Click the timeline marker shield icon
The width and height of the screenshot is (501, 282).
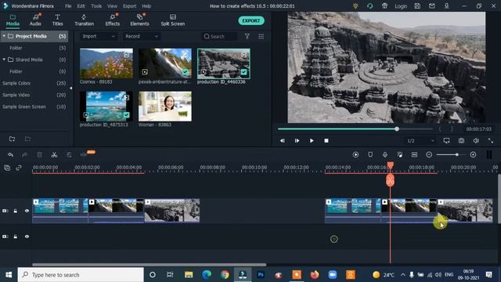tap(370, 155)
